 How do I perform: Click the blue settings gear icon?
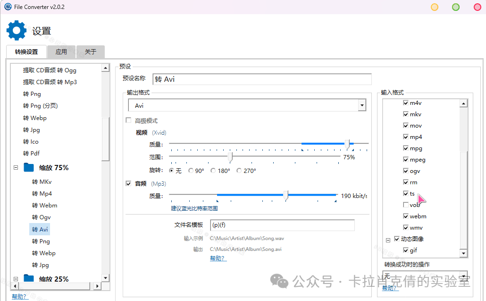pos(16,30)
